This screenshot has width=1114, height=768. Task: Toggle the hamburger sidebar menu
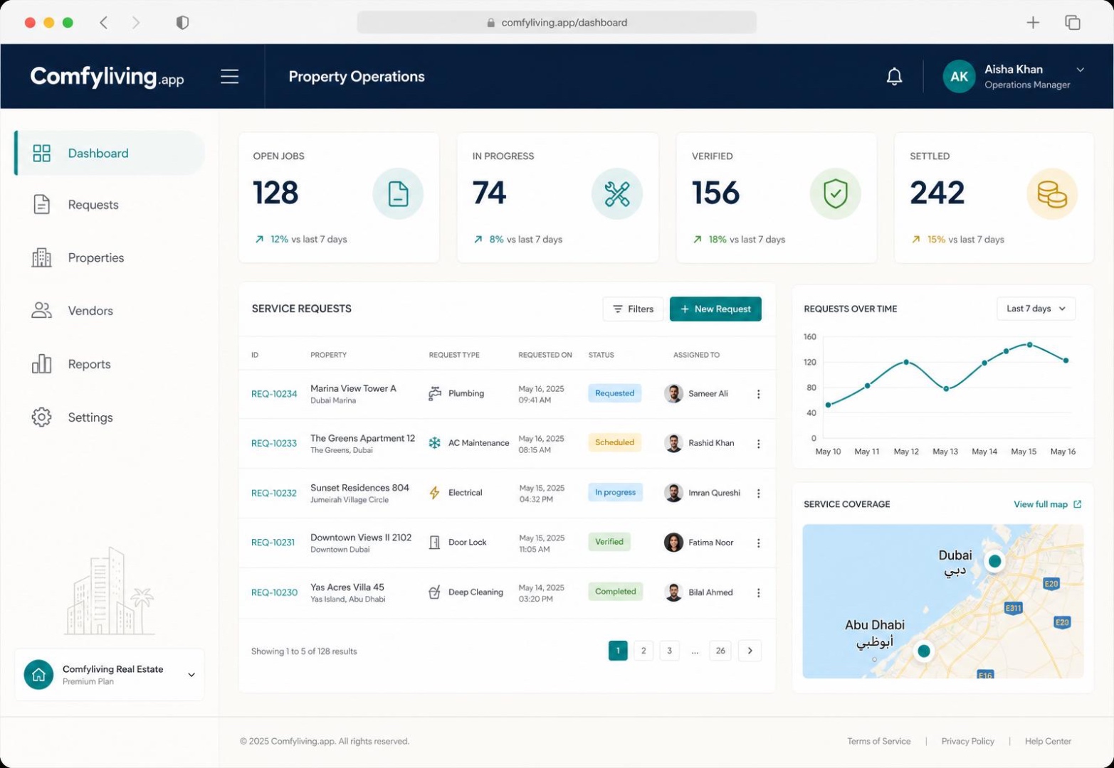[229, 76]
